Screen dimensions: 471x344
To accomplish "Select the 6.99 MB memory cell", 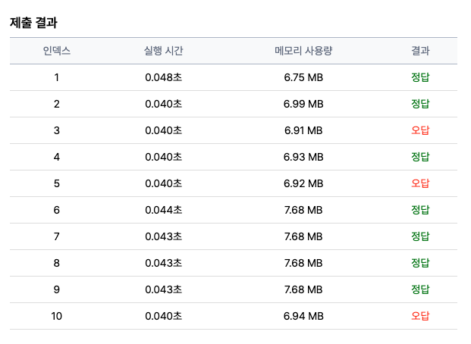I will [x=303, y=104].
